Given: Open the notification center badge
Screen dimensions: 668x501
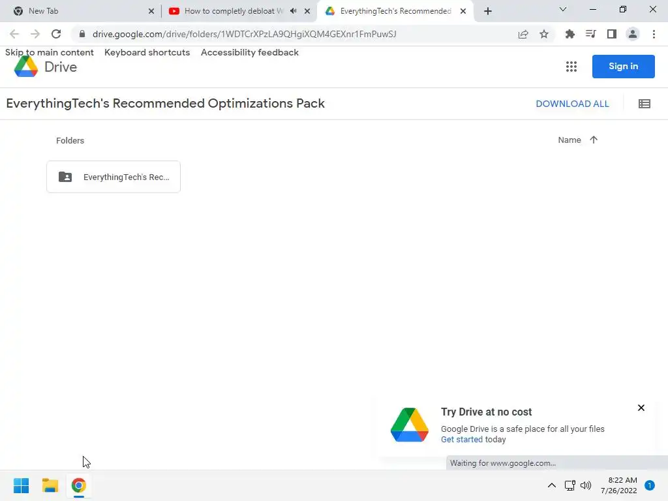Looking at the screenshot, I should coord(650,485).
